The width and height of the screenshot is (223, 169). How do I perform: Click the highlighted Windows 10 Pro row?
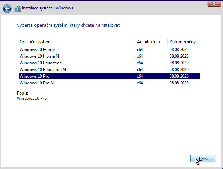(x=34, y=76)
